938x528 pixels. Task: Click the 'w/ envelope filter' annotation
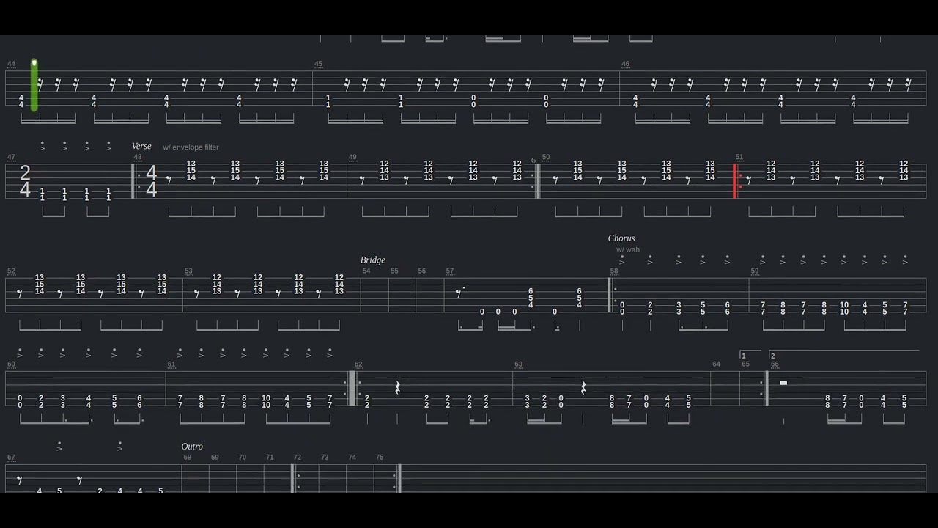[x=191, y=147]
